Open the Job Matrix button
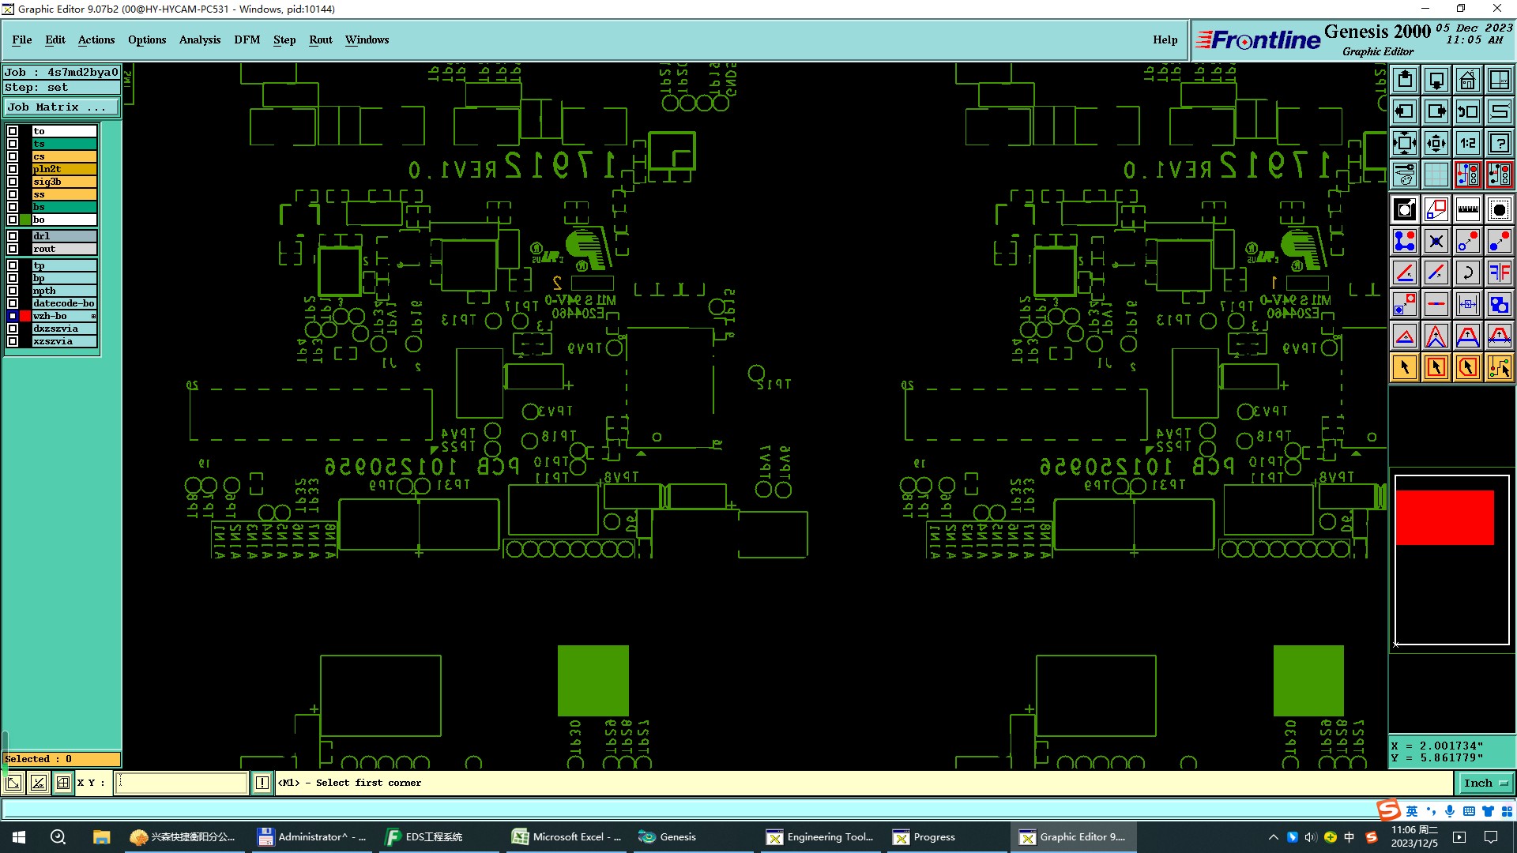Viewport: 1517px width, 853px height. click(x=62, y=107)
